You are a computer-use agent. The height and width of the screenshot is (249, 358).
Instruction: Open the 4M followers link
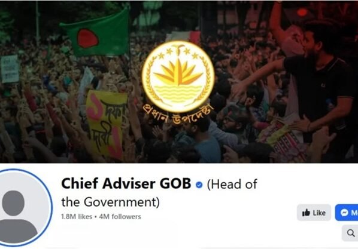click(x=120, y=216)
